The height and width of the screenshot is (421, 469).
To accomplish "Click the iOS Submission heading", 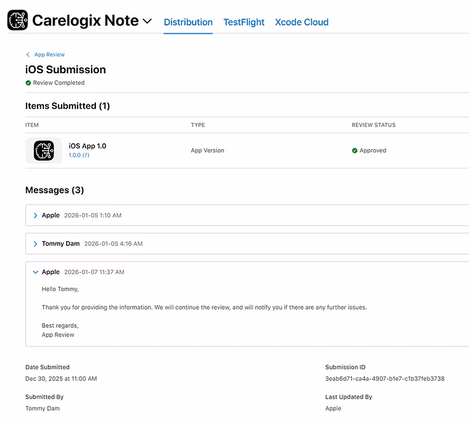I will click(x=65, y=69).
